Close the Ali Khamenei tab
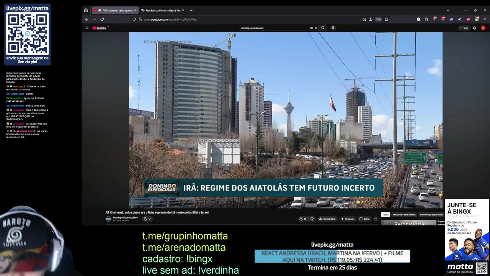Image resolution: width=490 pixels, height=276 pixels. 135,10
